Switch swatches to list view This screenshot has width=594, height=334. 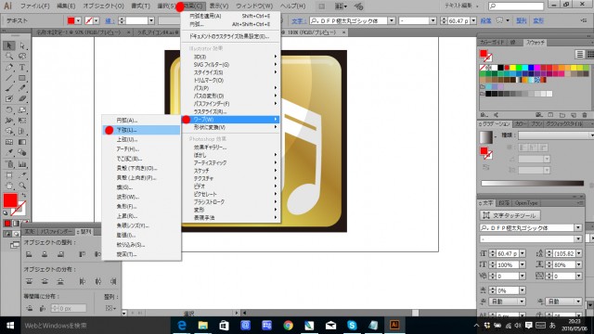[579, 55]
